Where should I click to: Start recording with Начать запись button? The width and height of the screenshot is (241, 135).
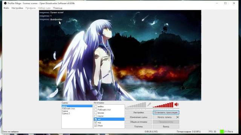pyautogui.click(x=165, y=117)
